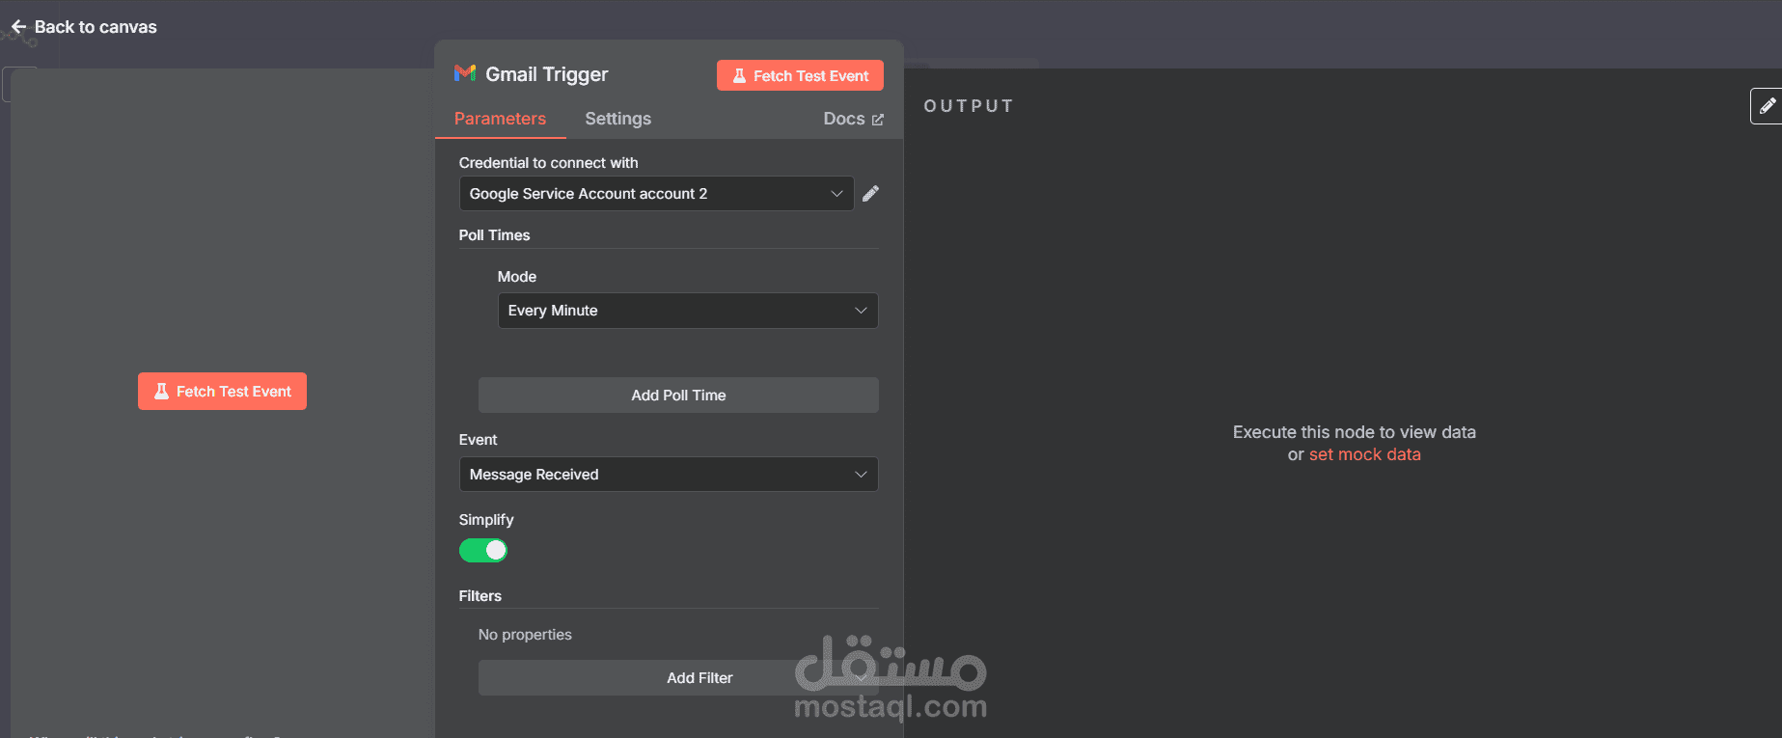Click the Poll Times section label
Image resolution: width=1782 pixels, height=738 pixels.
point(494,235)
